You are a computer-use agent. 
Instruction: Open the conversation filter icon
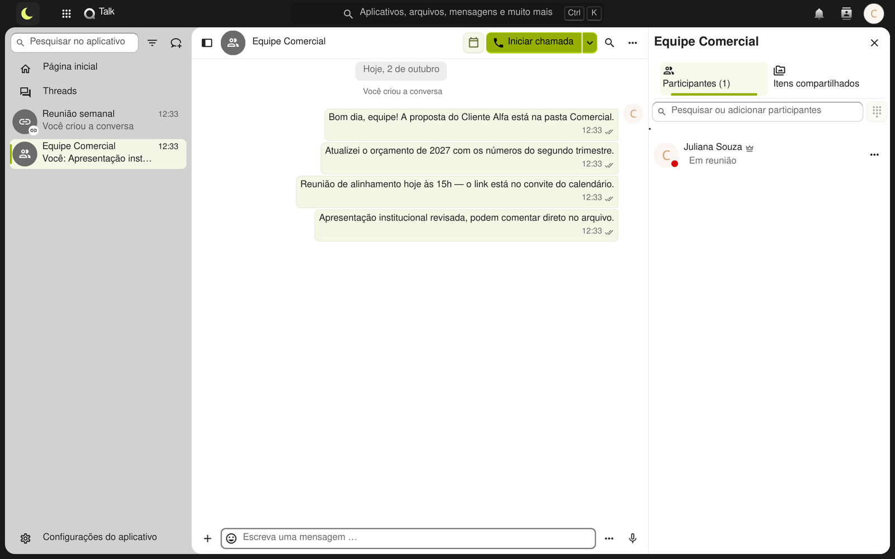(x=152, y=42)
